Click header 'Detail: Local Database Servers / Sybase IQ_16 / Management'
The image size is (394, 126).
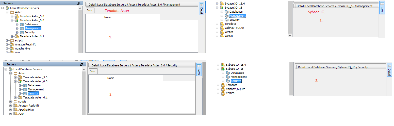point(335,6)
